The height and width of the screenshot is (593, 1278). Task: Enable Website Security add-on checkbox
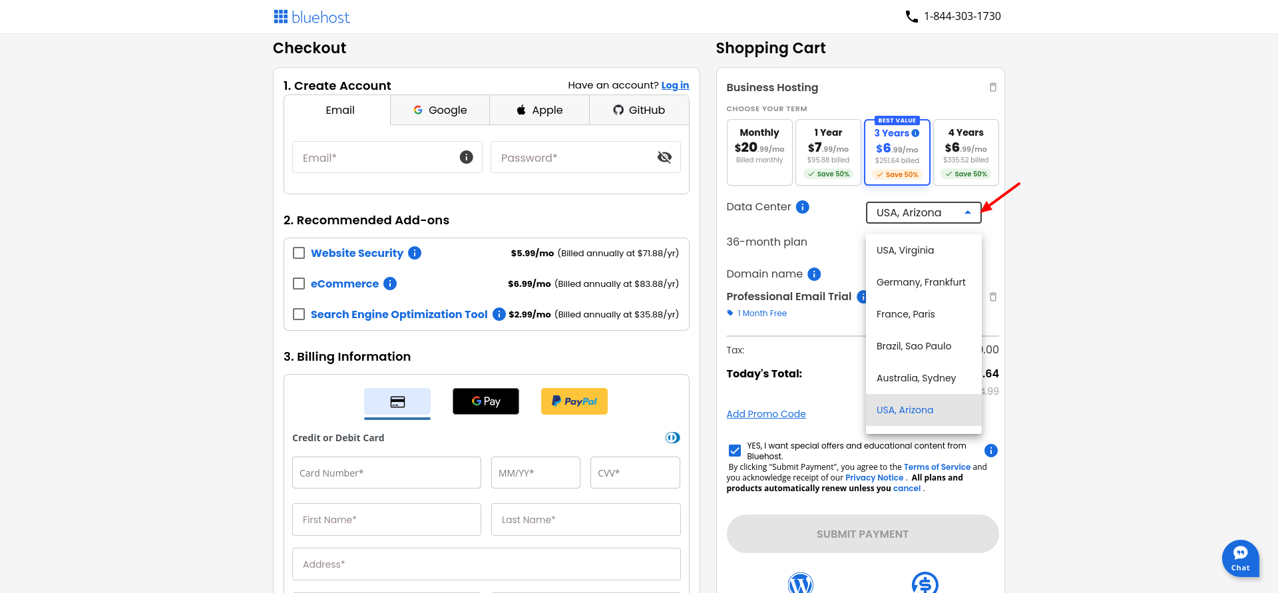point(299,253)
